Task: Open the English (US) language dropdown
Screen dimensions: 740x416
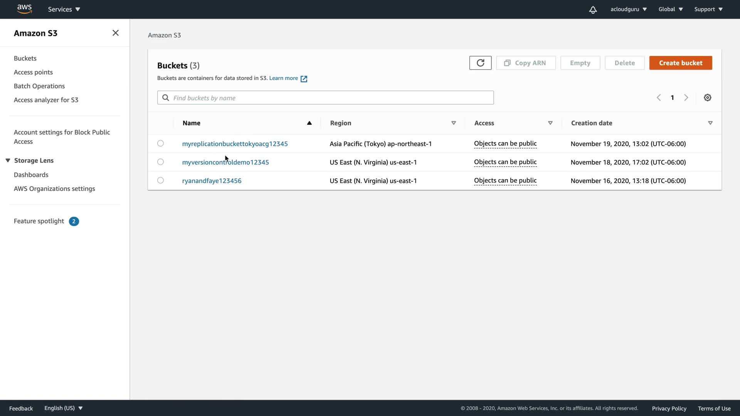Action: point(63,408)
